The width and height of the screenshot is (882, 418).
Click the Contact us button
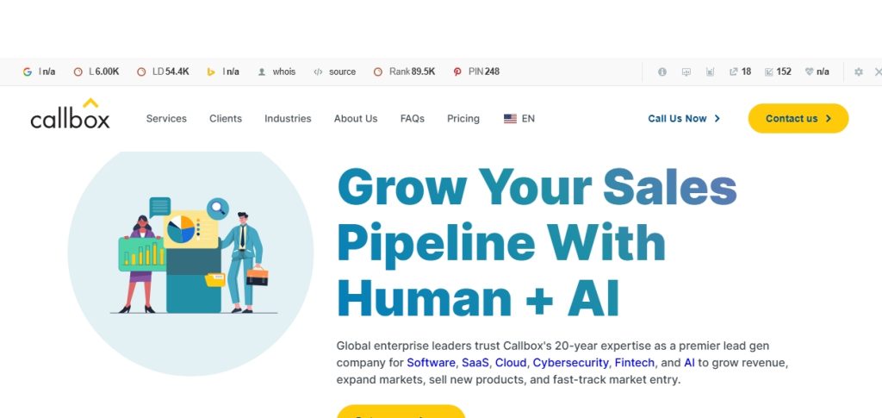[x=798, y=118]
